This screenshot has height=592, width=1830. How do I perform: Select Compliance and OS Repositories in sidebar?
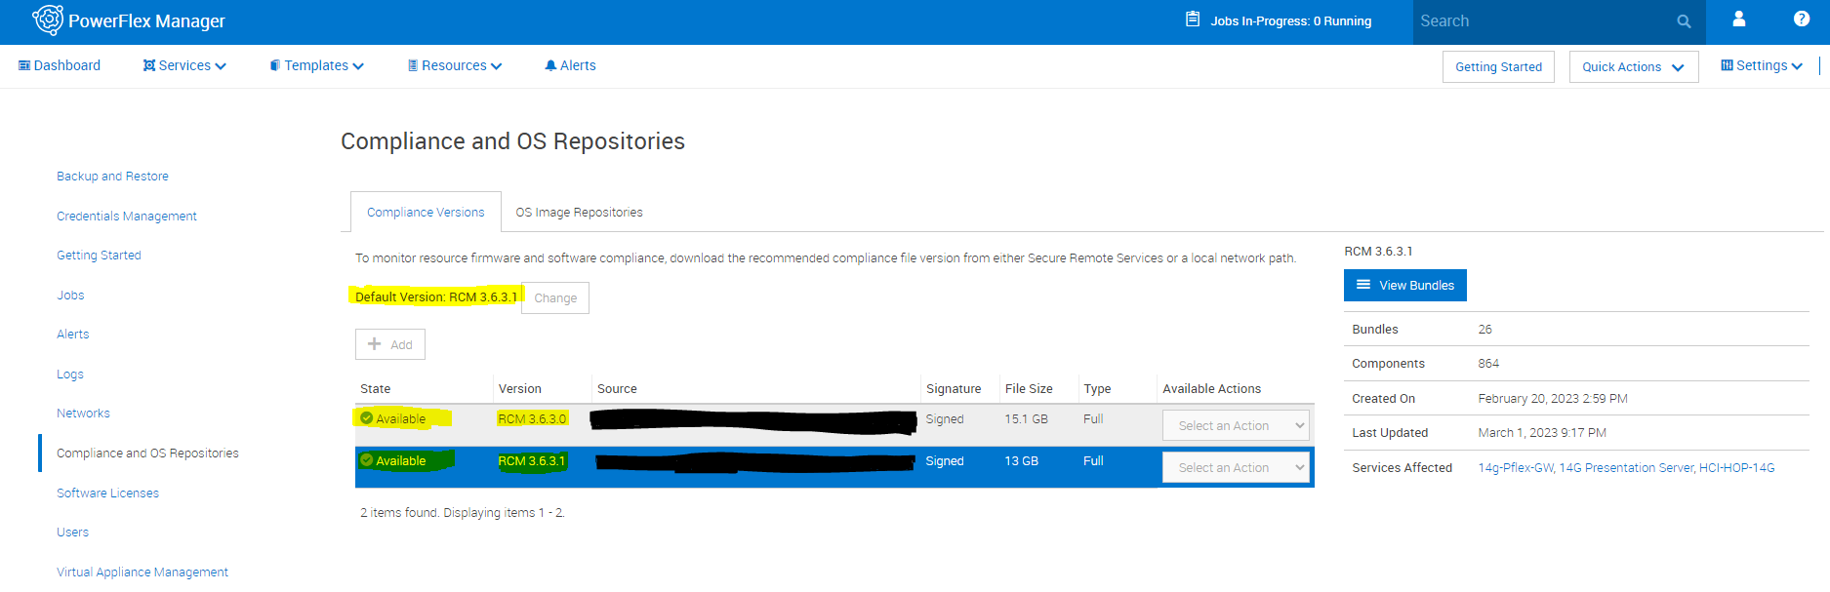click(x=147, y=454)
